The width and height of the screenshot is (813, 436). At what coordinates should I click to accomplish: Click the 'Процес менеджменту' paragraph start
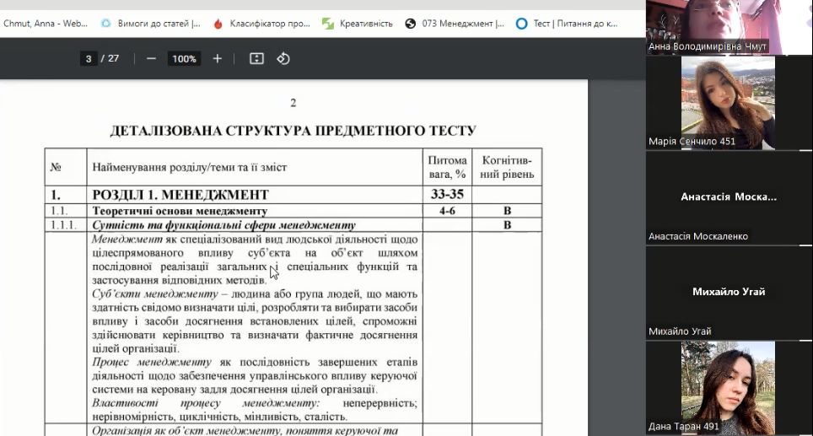152,363
